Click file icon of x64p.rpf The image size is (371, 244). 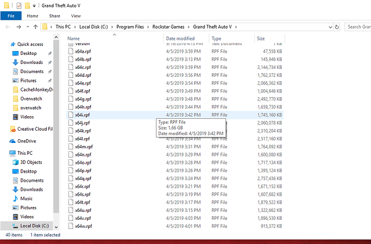coord(70,170)
